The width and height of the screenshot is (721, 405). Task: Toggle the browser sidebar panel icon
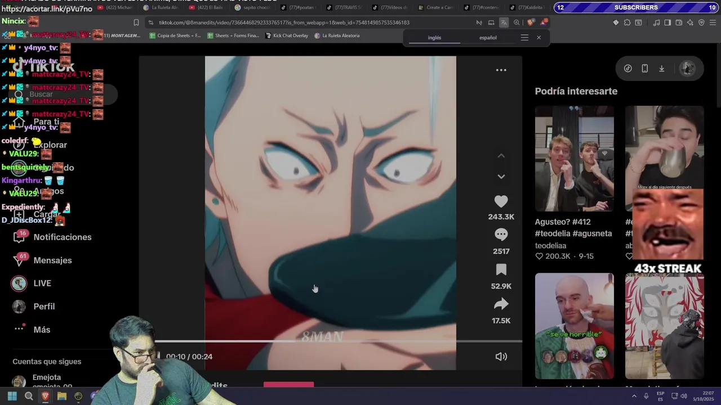point(667,22)
